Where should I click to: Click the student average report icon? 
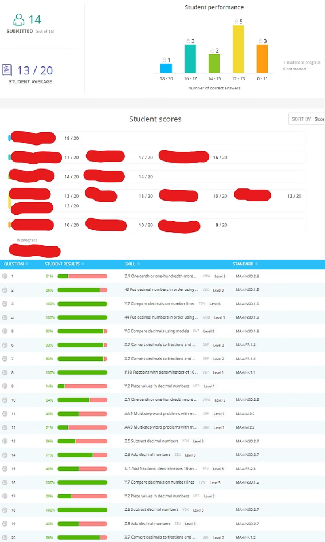pyautogui.click(x=7, y=70)
